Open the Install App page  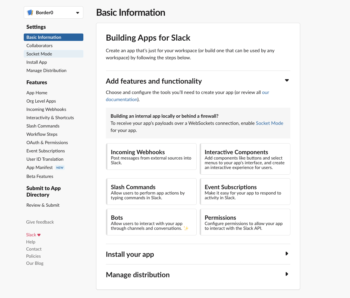[x=36, y=62]
